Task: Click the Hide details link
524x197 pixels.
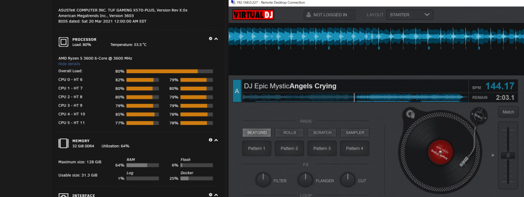Action: point(69,64)
